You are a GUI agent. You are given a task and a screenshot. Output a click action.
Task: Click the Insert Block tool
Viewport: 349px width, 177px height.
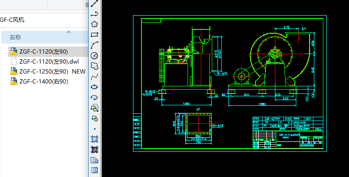point(94,108)
